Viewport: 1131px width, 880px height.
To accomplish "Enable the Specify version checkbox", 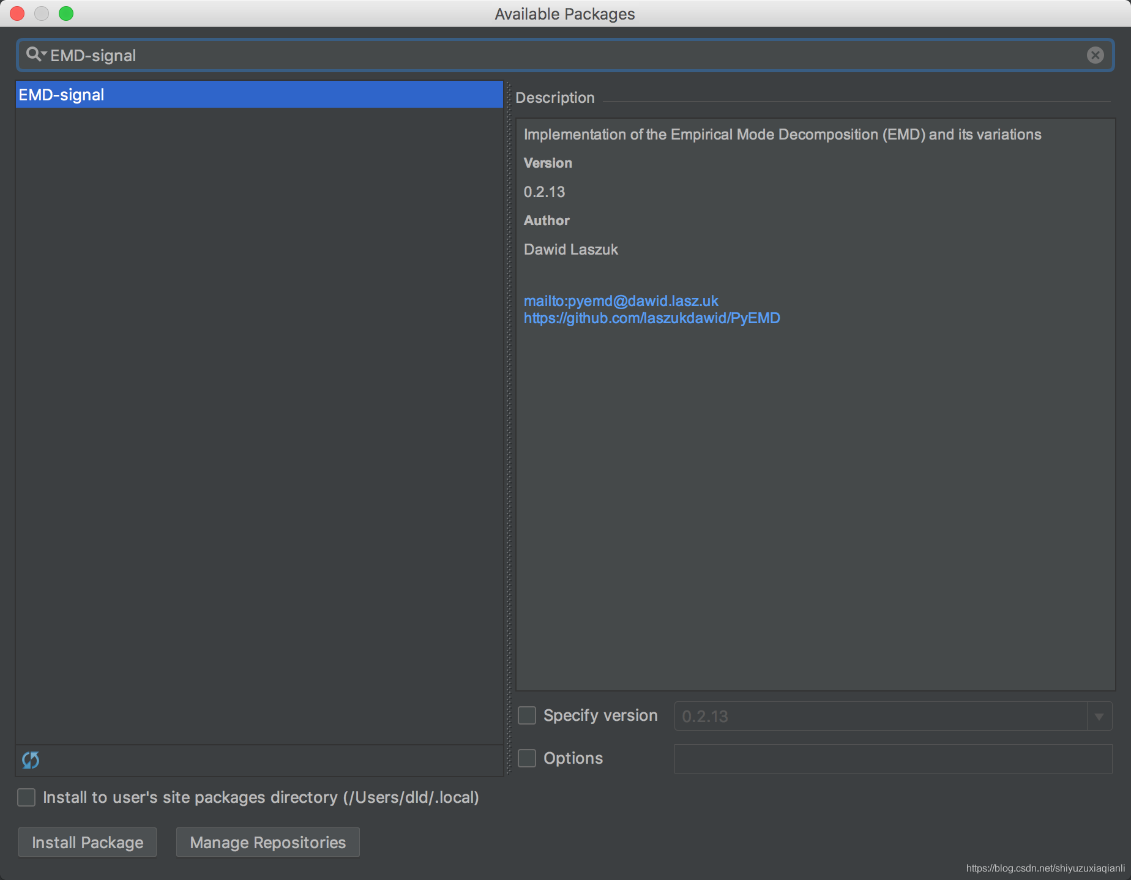I will tap(527, 715).
